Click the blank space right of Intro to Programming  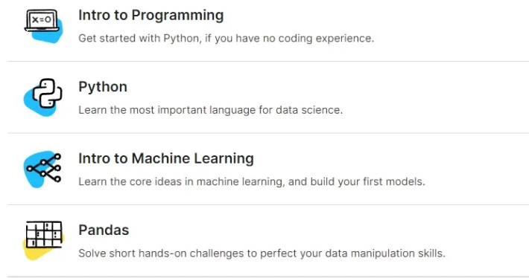pos(376,16)
